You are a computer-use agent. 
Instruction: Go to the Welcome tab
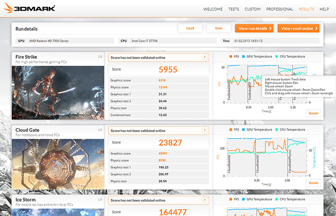[213, 9]
